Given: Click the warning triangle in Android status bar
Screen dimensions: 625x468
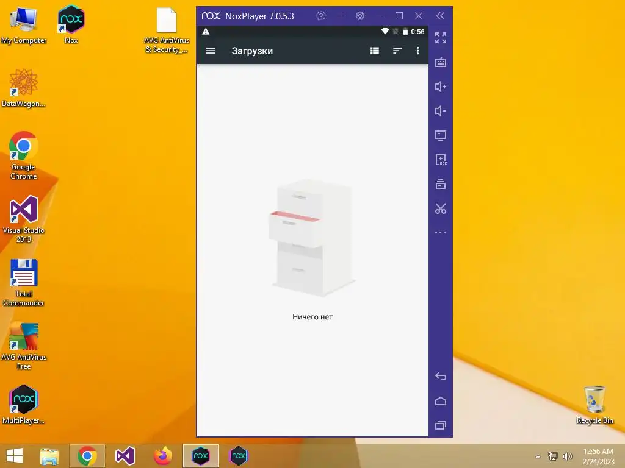Looking at the screenshot, I should click(206, 32).
